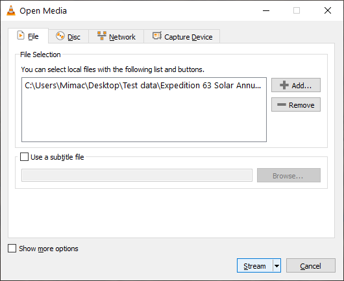The width and height of the screenshot is (344, 281).
Task: Click the Browse subtitle button
Action: 289,175
